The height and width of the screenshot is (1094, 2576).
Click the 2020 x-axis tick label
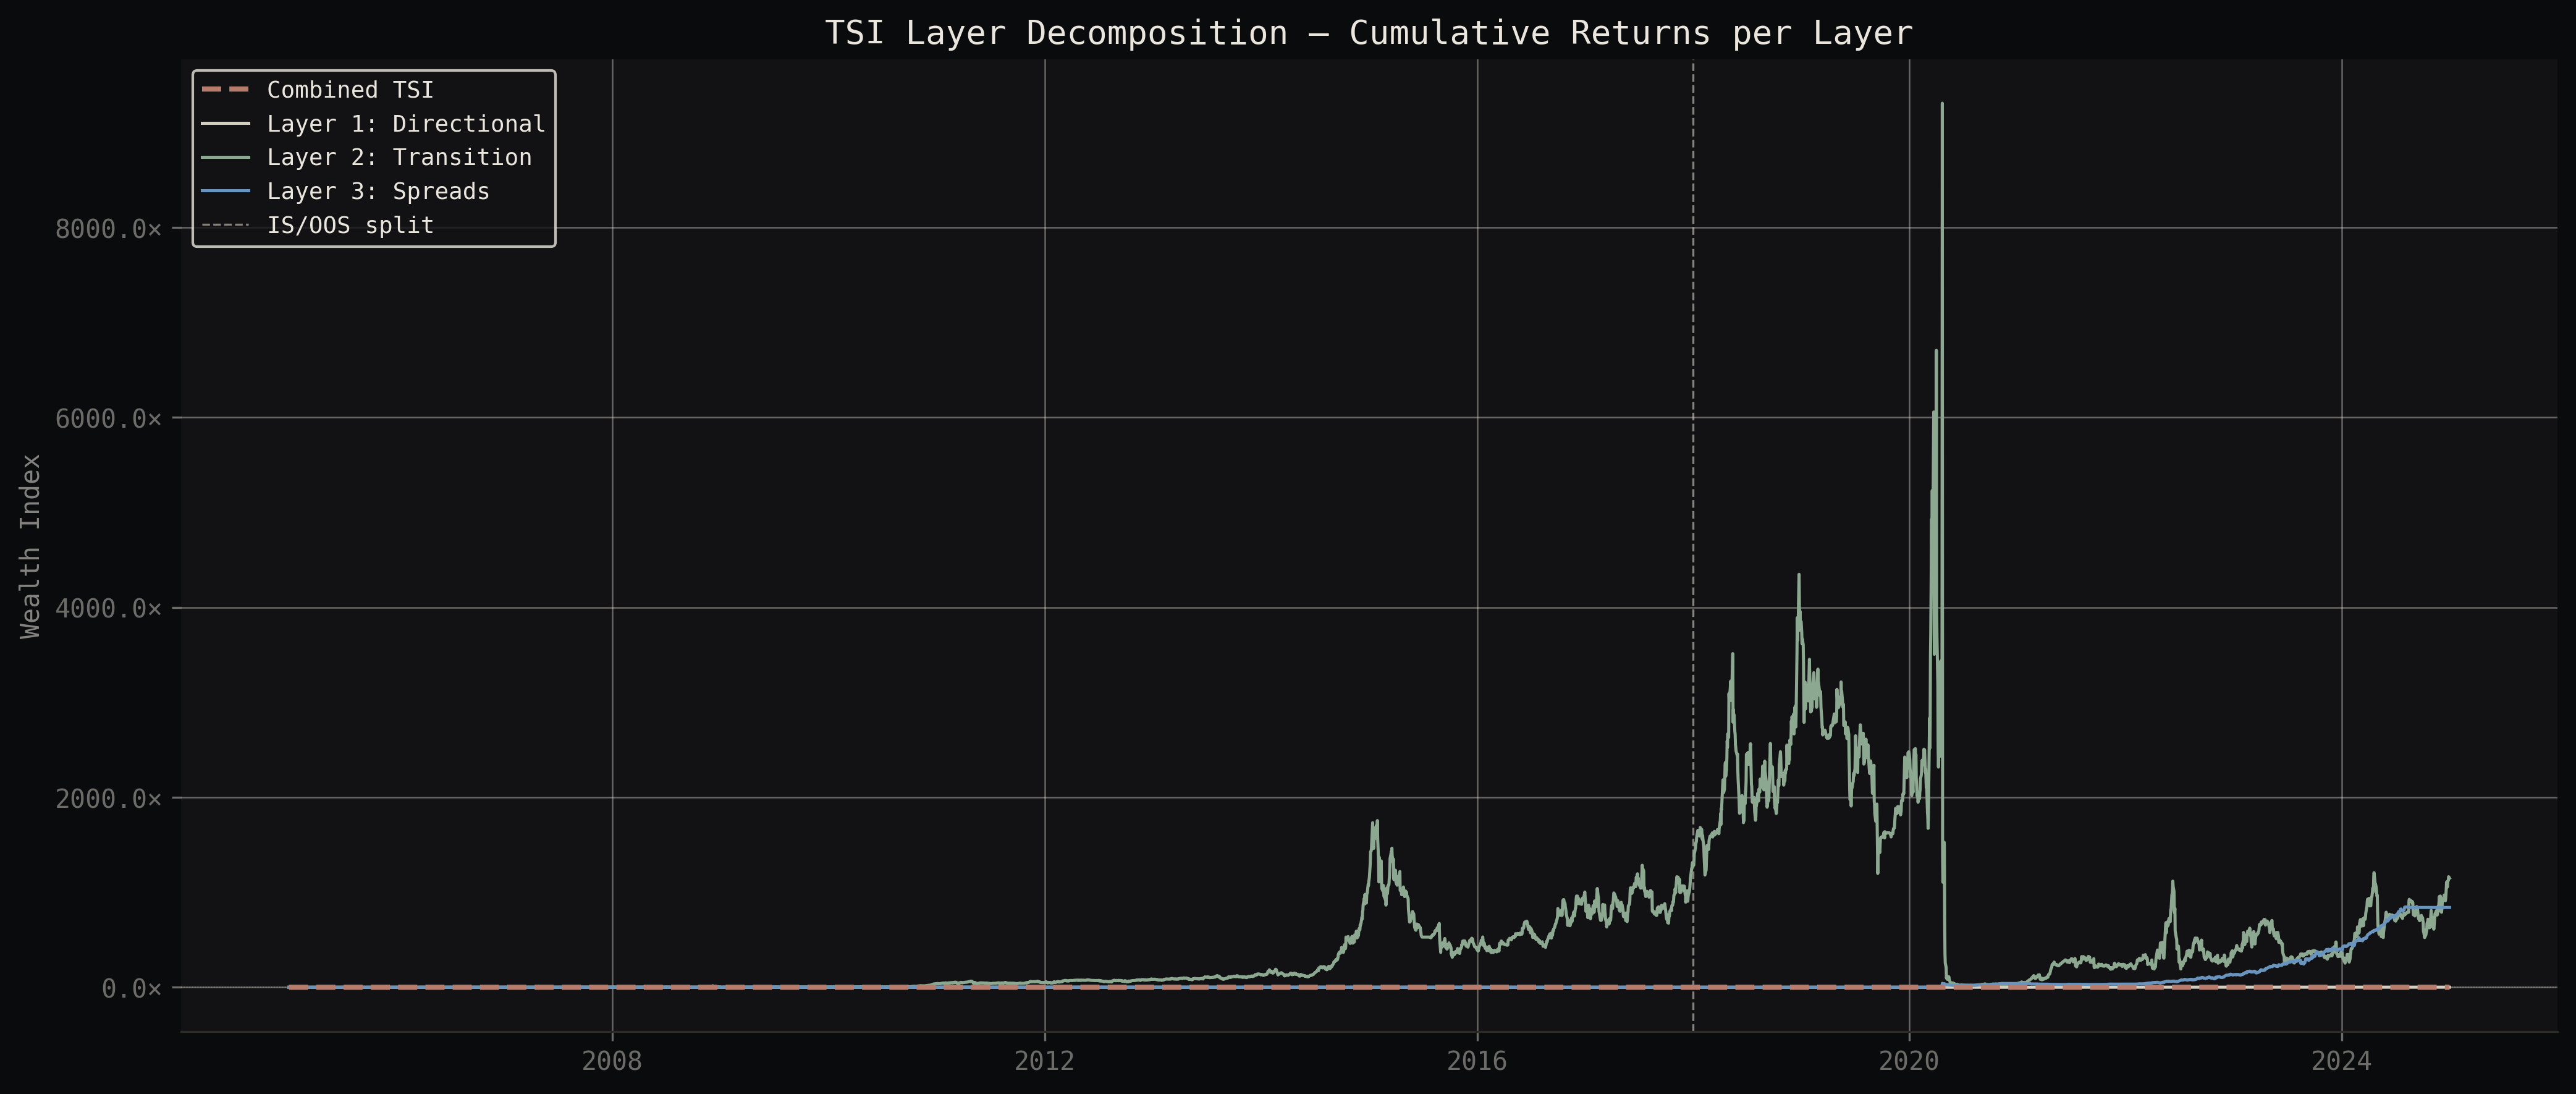pyautogui.click(x=1909, y=1061)
